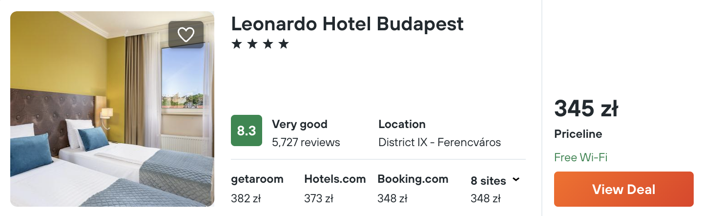Expand the 8 sites dropdown
The image size is (702, 216).
(488, 181)
